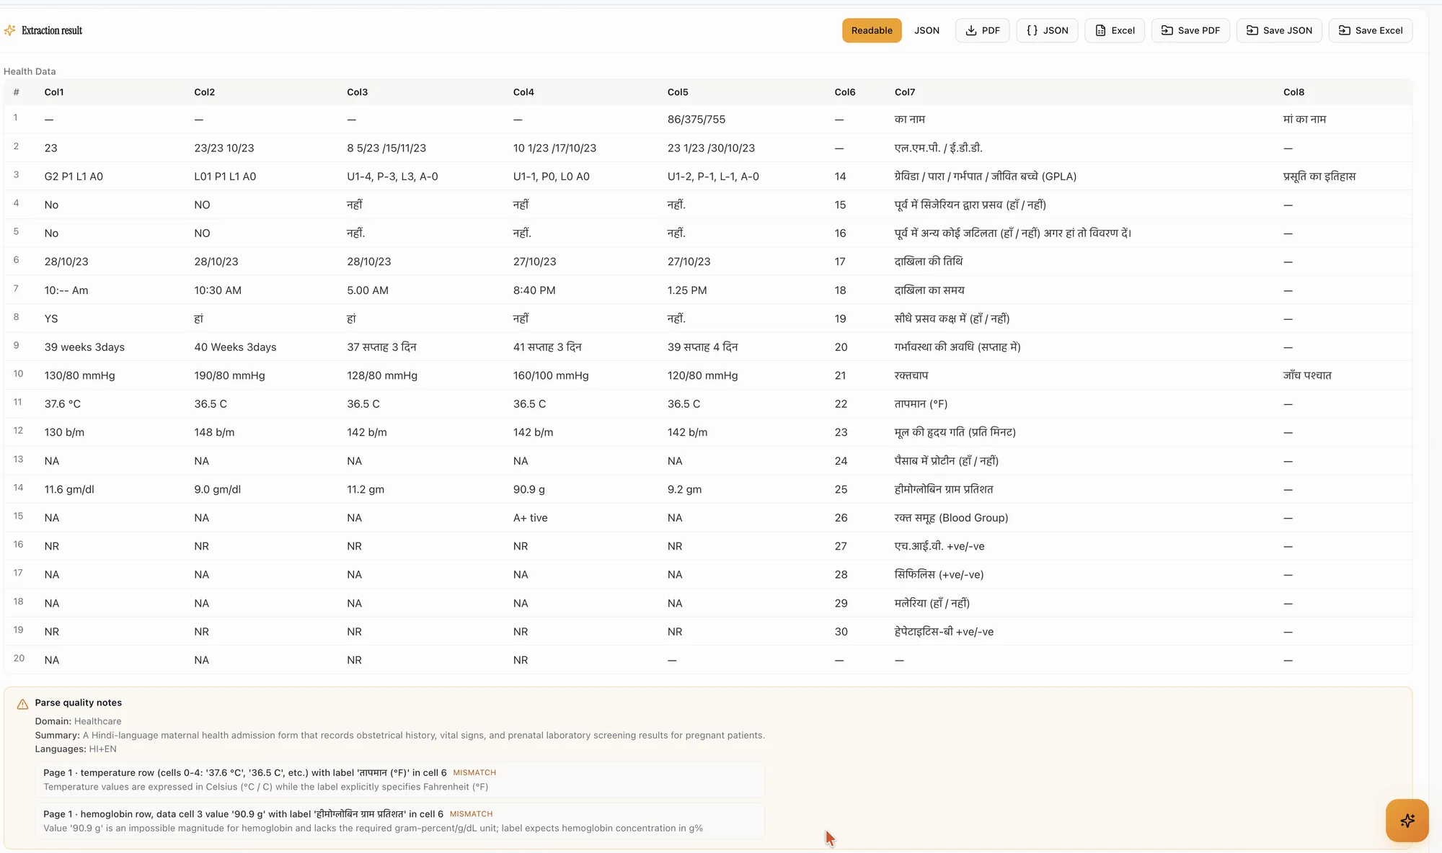The height and width of the screenshot is (853, 1442).
Task: Select the cell 'A+ tive'
Action: (531, 518)
